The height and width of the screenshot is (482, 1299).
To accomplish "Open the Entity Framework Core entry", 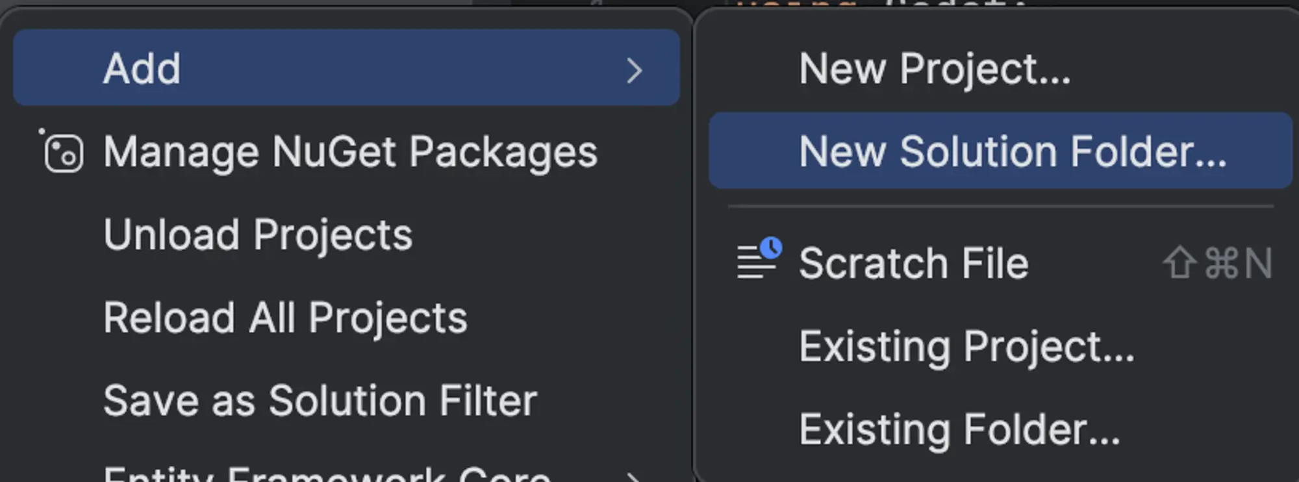I will tap(327, 476).
